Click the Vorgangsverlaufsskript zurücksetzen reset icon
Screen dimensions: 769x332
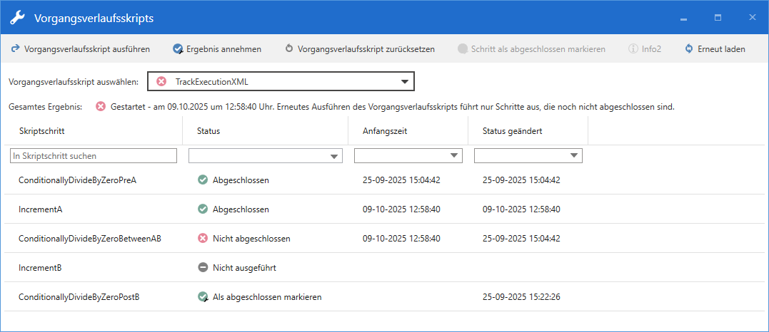[289, 49]
